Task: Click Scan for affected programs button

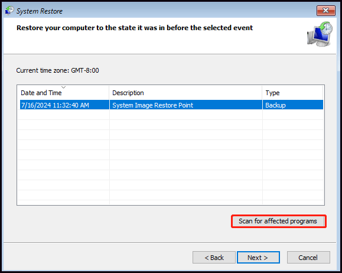Action: (x=279, y=221)
